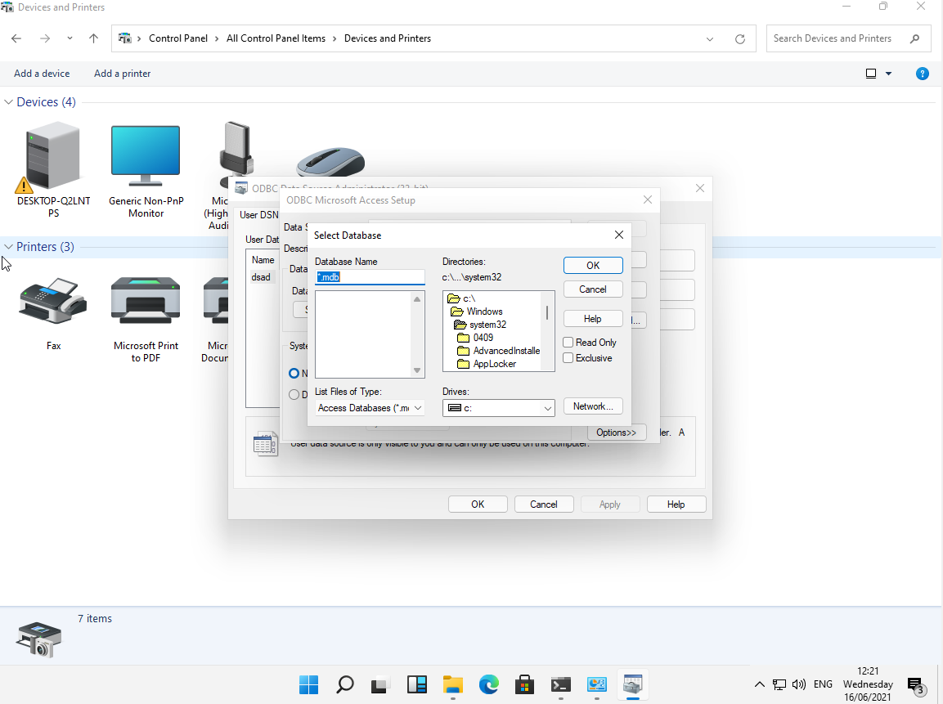
Task: Click Devices and Printers breadcrumb
Action: pos(388,38)
